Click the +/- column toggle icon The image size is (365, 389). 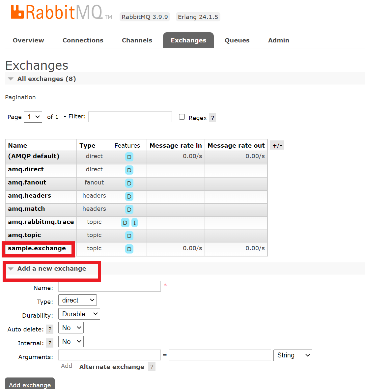(x=277, y=145)
